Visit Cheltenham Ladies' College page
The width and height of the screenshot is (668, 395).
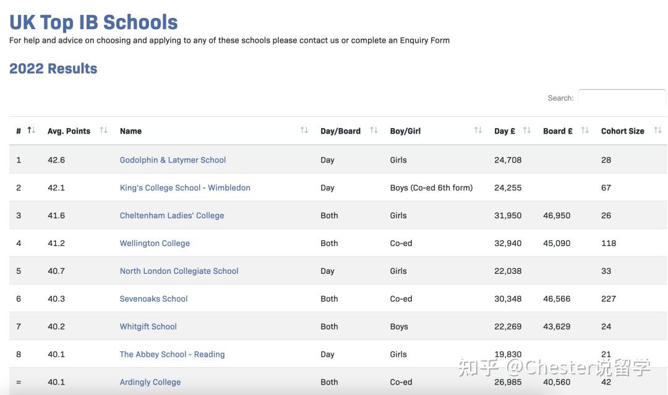coord(172,216)
